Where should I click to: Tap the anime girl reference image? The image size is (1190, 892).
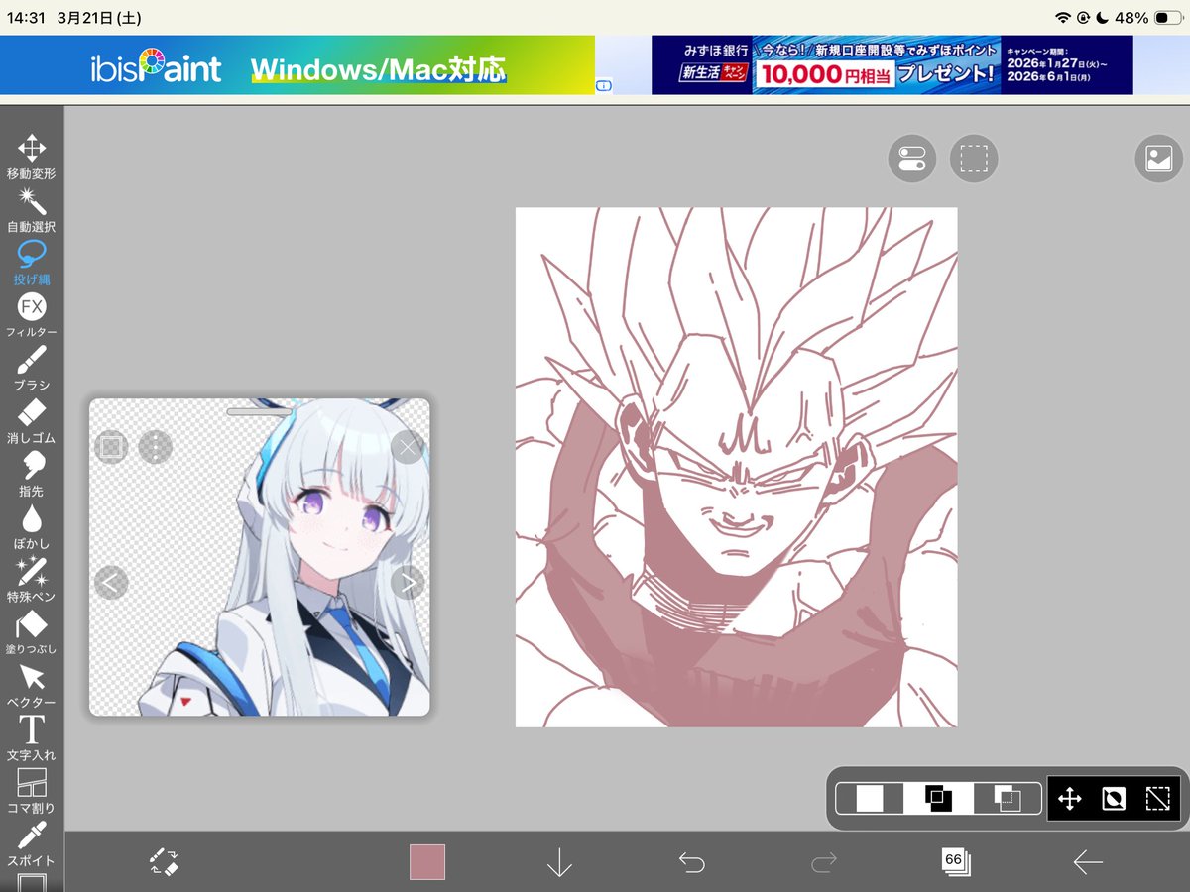260,557
